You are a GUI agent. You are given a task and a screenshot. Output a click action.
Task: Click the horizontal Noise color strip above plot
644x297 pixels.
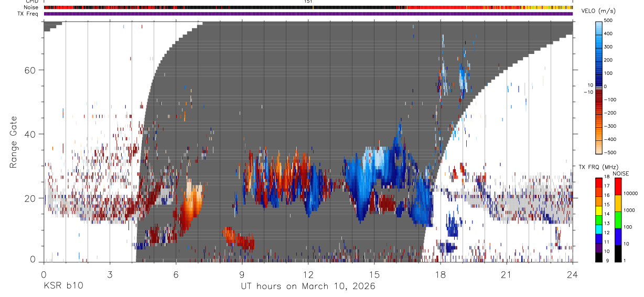click(308, 7)
